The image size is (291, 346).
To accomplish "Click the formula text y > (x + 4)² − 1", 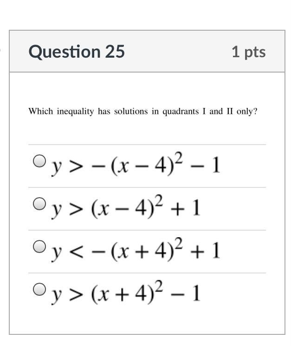I will 125,293.
